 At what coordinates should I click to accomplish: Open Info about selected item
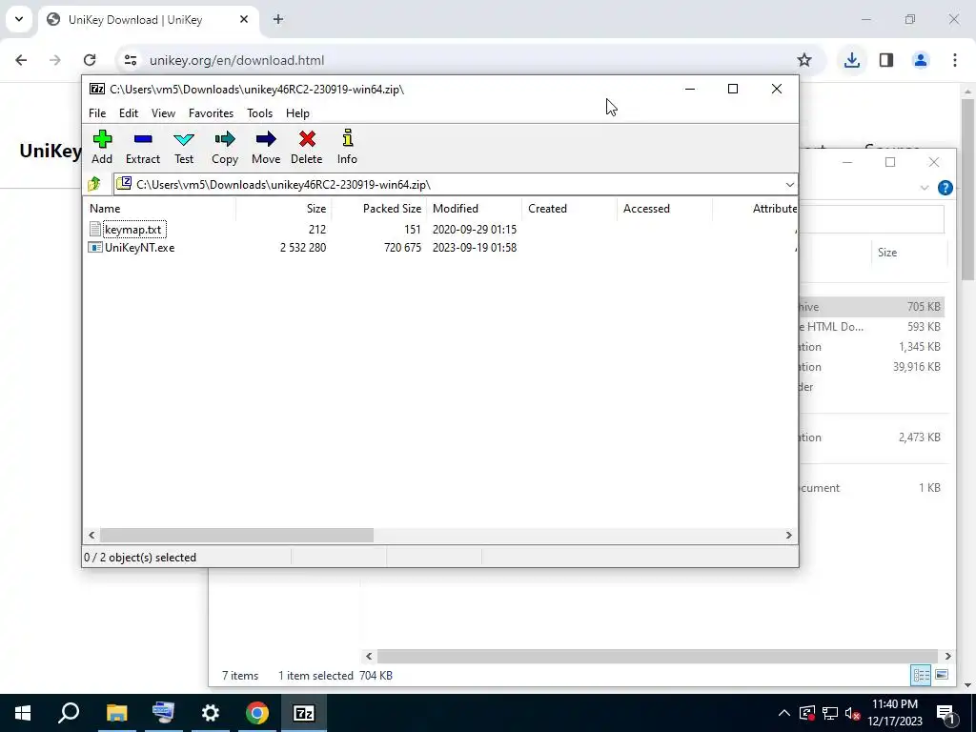click(347, 148)
